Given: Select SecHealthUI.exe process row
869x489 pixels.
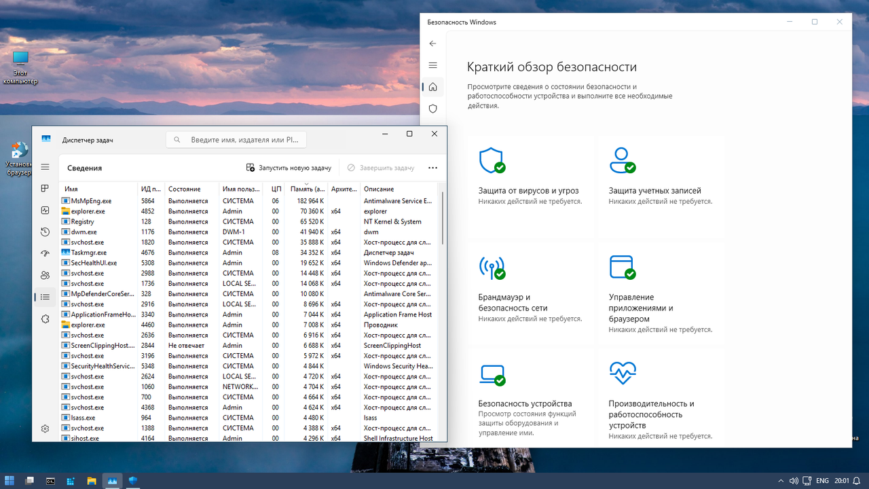Looking at the screenshot, I should [250, 263].
